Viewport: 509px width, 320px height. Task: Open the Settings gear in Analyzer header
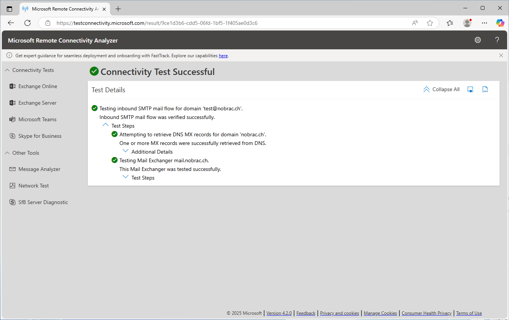[478, 40]
